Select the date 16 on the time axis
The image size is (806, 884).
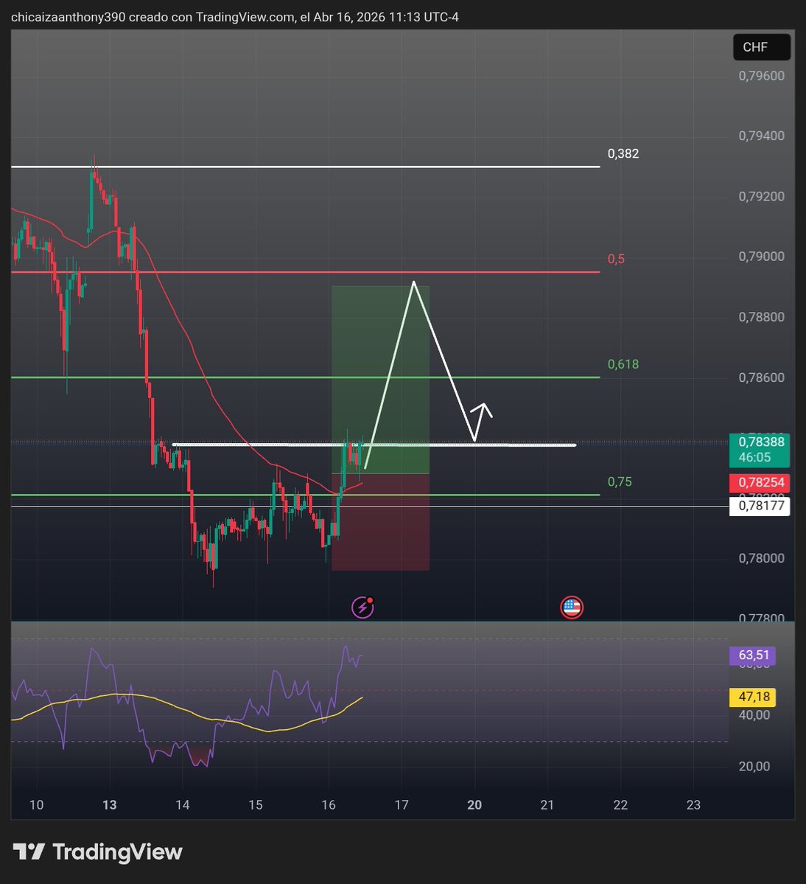327,805
